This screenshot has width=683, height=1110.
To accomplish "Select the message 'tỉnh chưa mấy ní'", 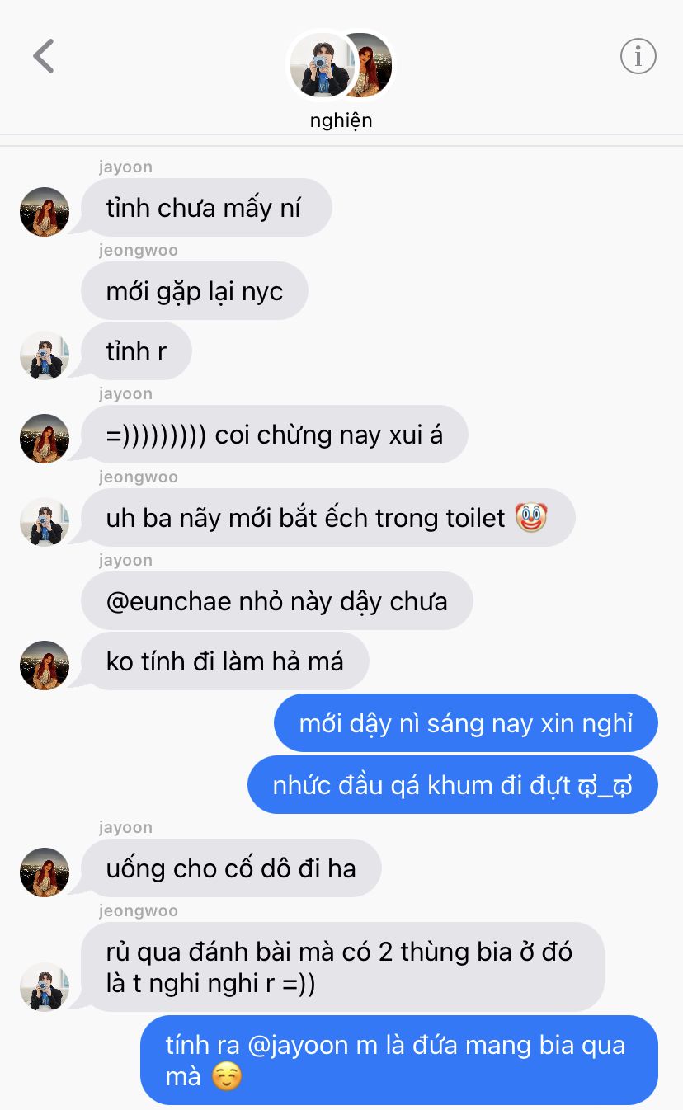I will pos(206,208).
